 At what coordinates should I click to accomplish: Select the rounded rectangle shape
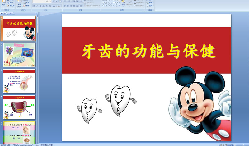pos(103,3)
